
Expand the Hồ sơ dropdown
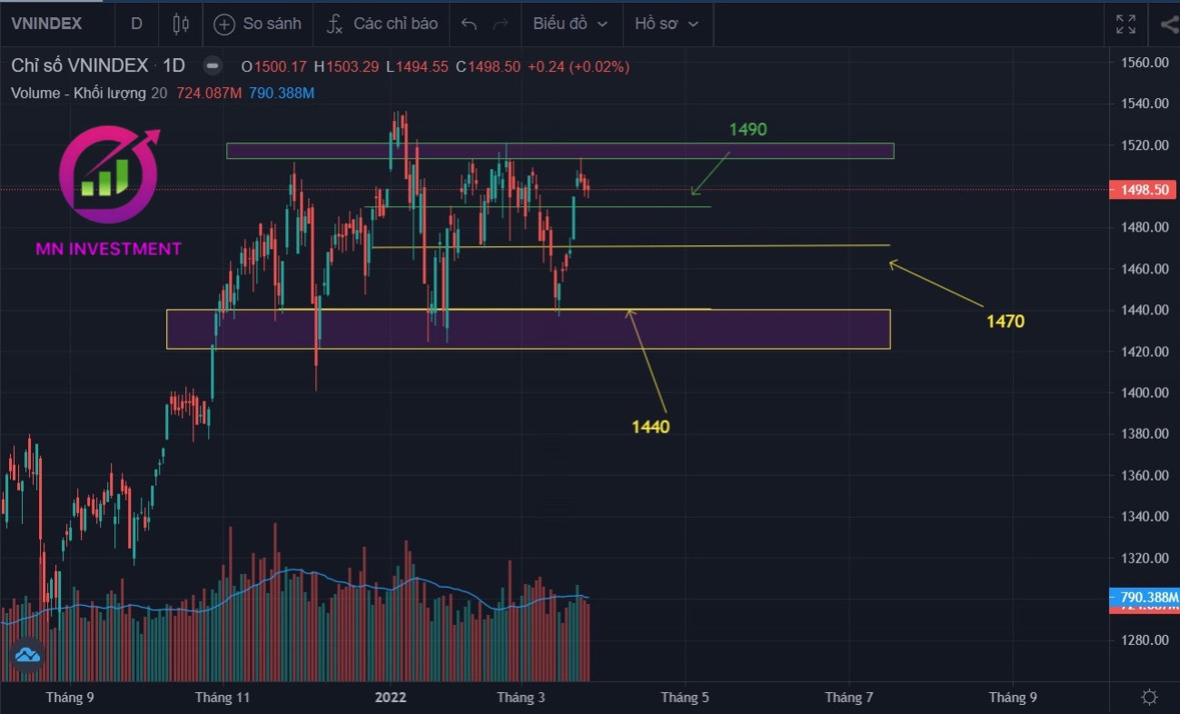[667, 24]
